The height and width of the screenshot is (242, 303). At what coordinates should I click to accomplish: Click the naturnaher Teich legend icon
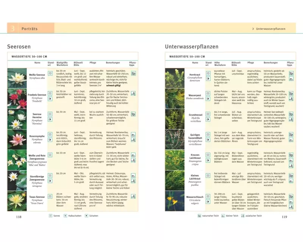coord(199,216)
